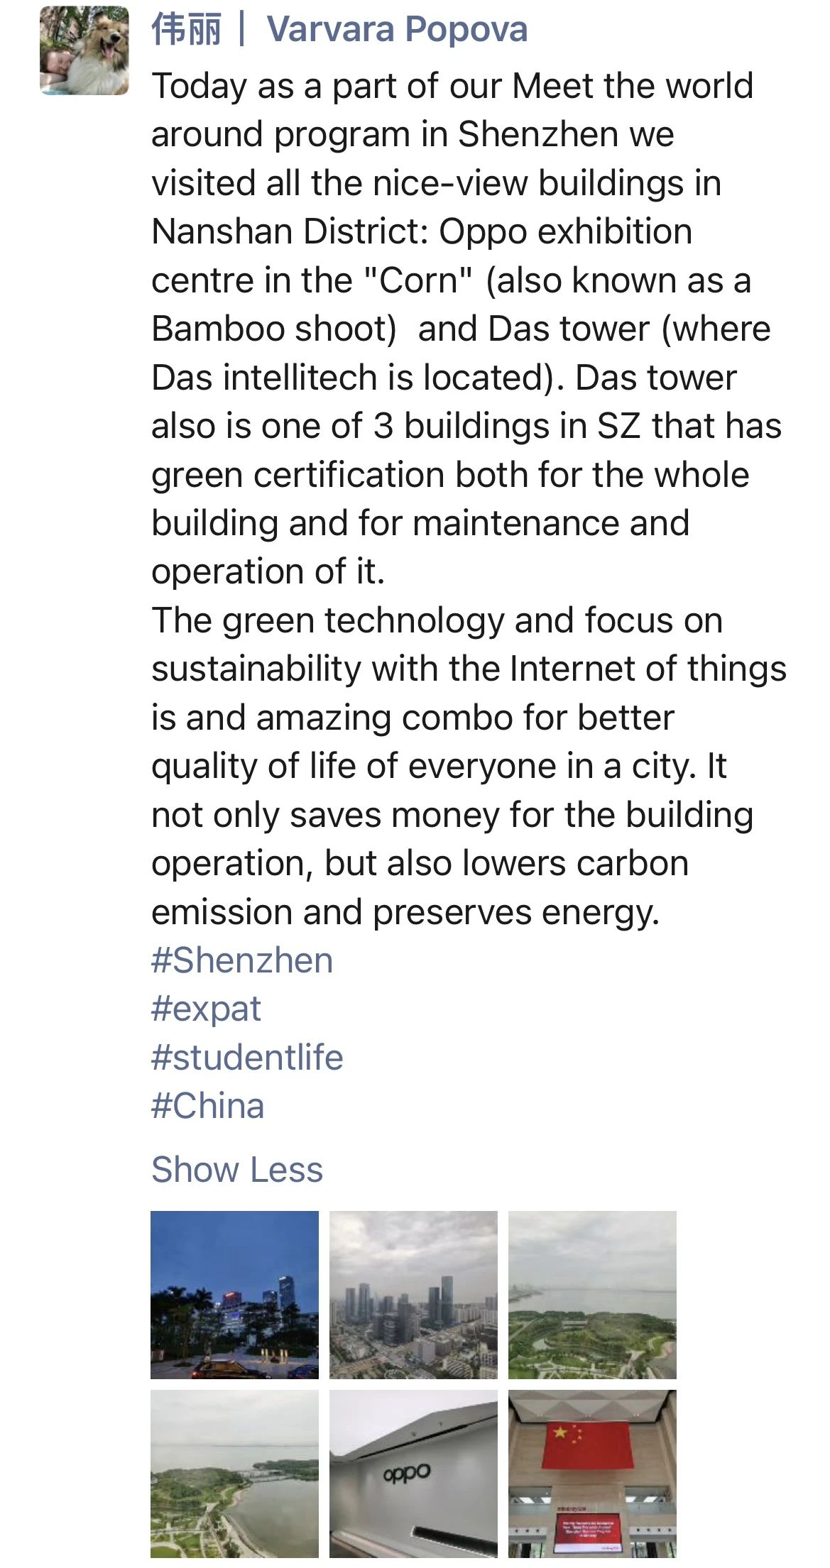This screenshot has height=1568, width=830.
Task: Tap the #studentlife hashtag
Action: coord(247,1058)
